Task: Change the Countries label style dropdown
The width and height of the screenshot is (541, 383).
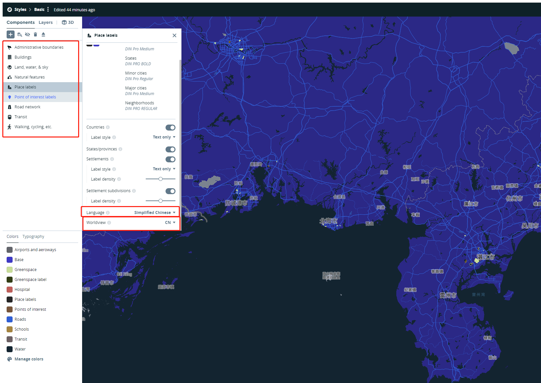Action: coord(164,137)
